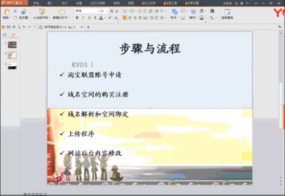The width and height of the screenshot is (285, 196).
Task: Switch to the Animation ribbon tab
Action: pos(79,3)
